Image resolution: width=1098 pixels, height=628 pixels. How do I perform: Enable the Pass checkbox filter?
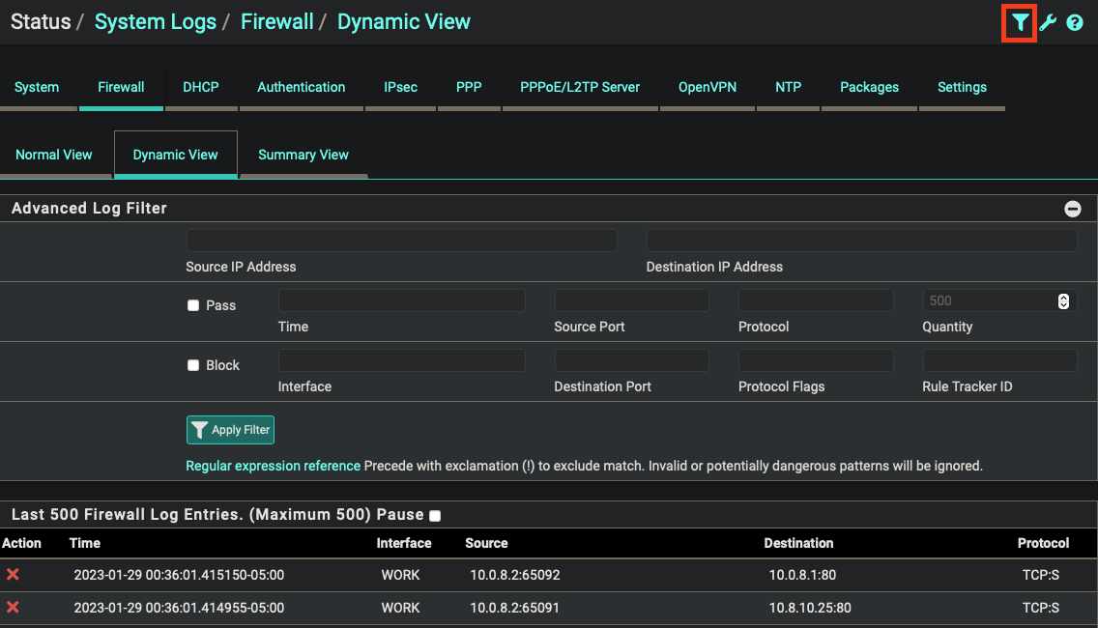193,305
